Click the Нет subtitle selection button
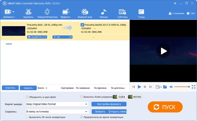The image size is (197, 121). 61,37
